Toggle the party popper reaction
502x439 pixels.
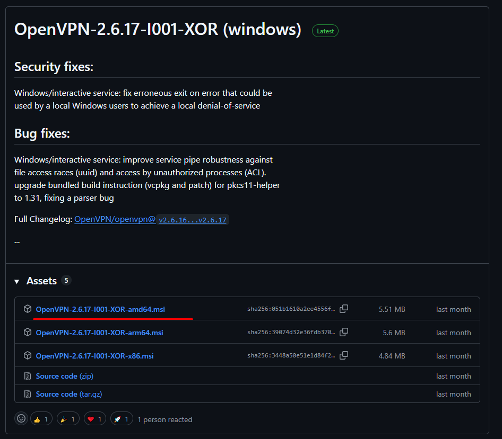pyautogui.click(x=68, y=419)
